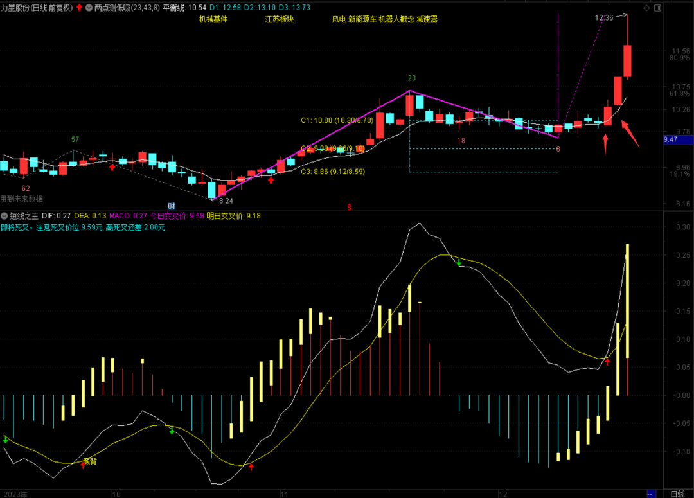Click the 风电 concept tag

338,19
